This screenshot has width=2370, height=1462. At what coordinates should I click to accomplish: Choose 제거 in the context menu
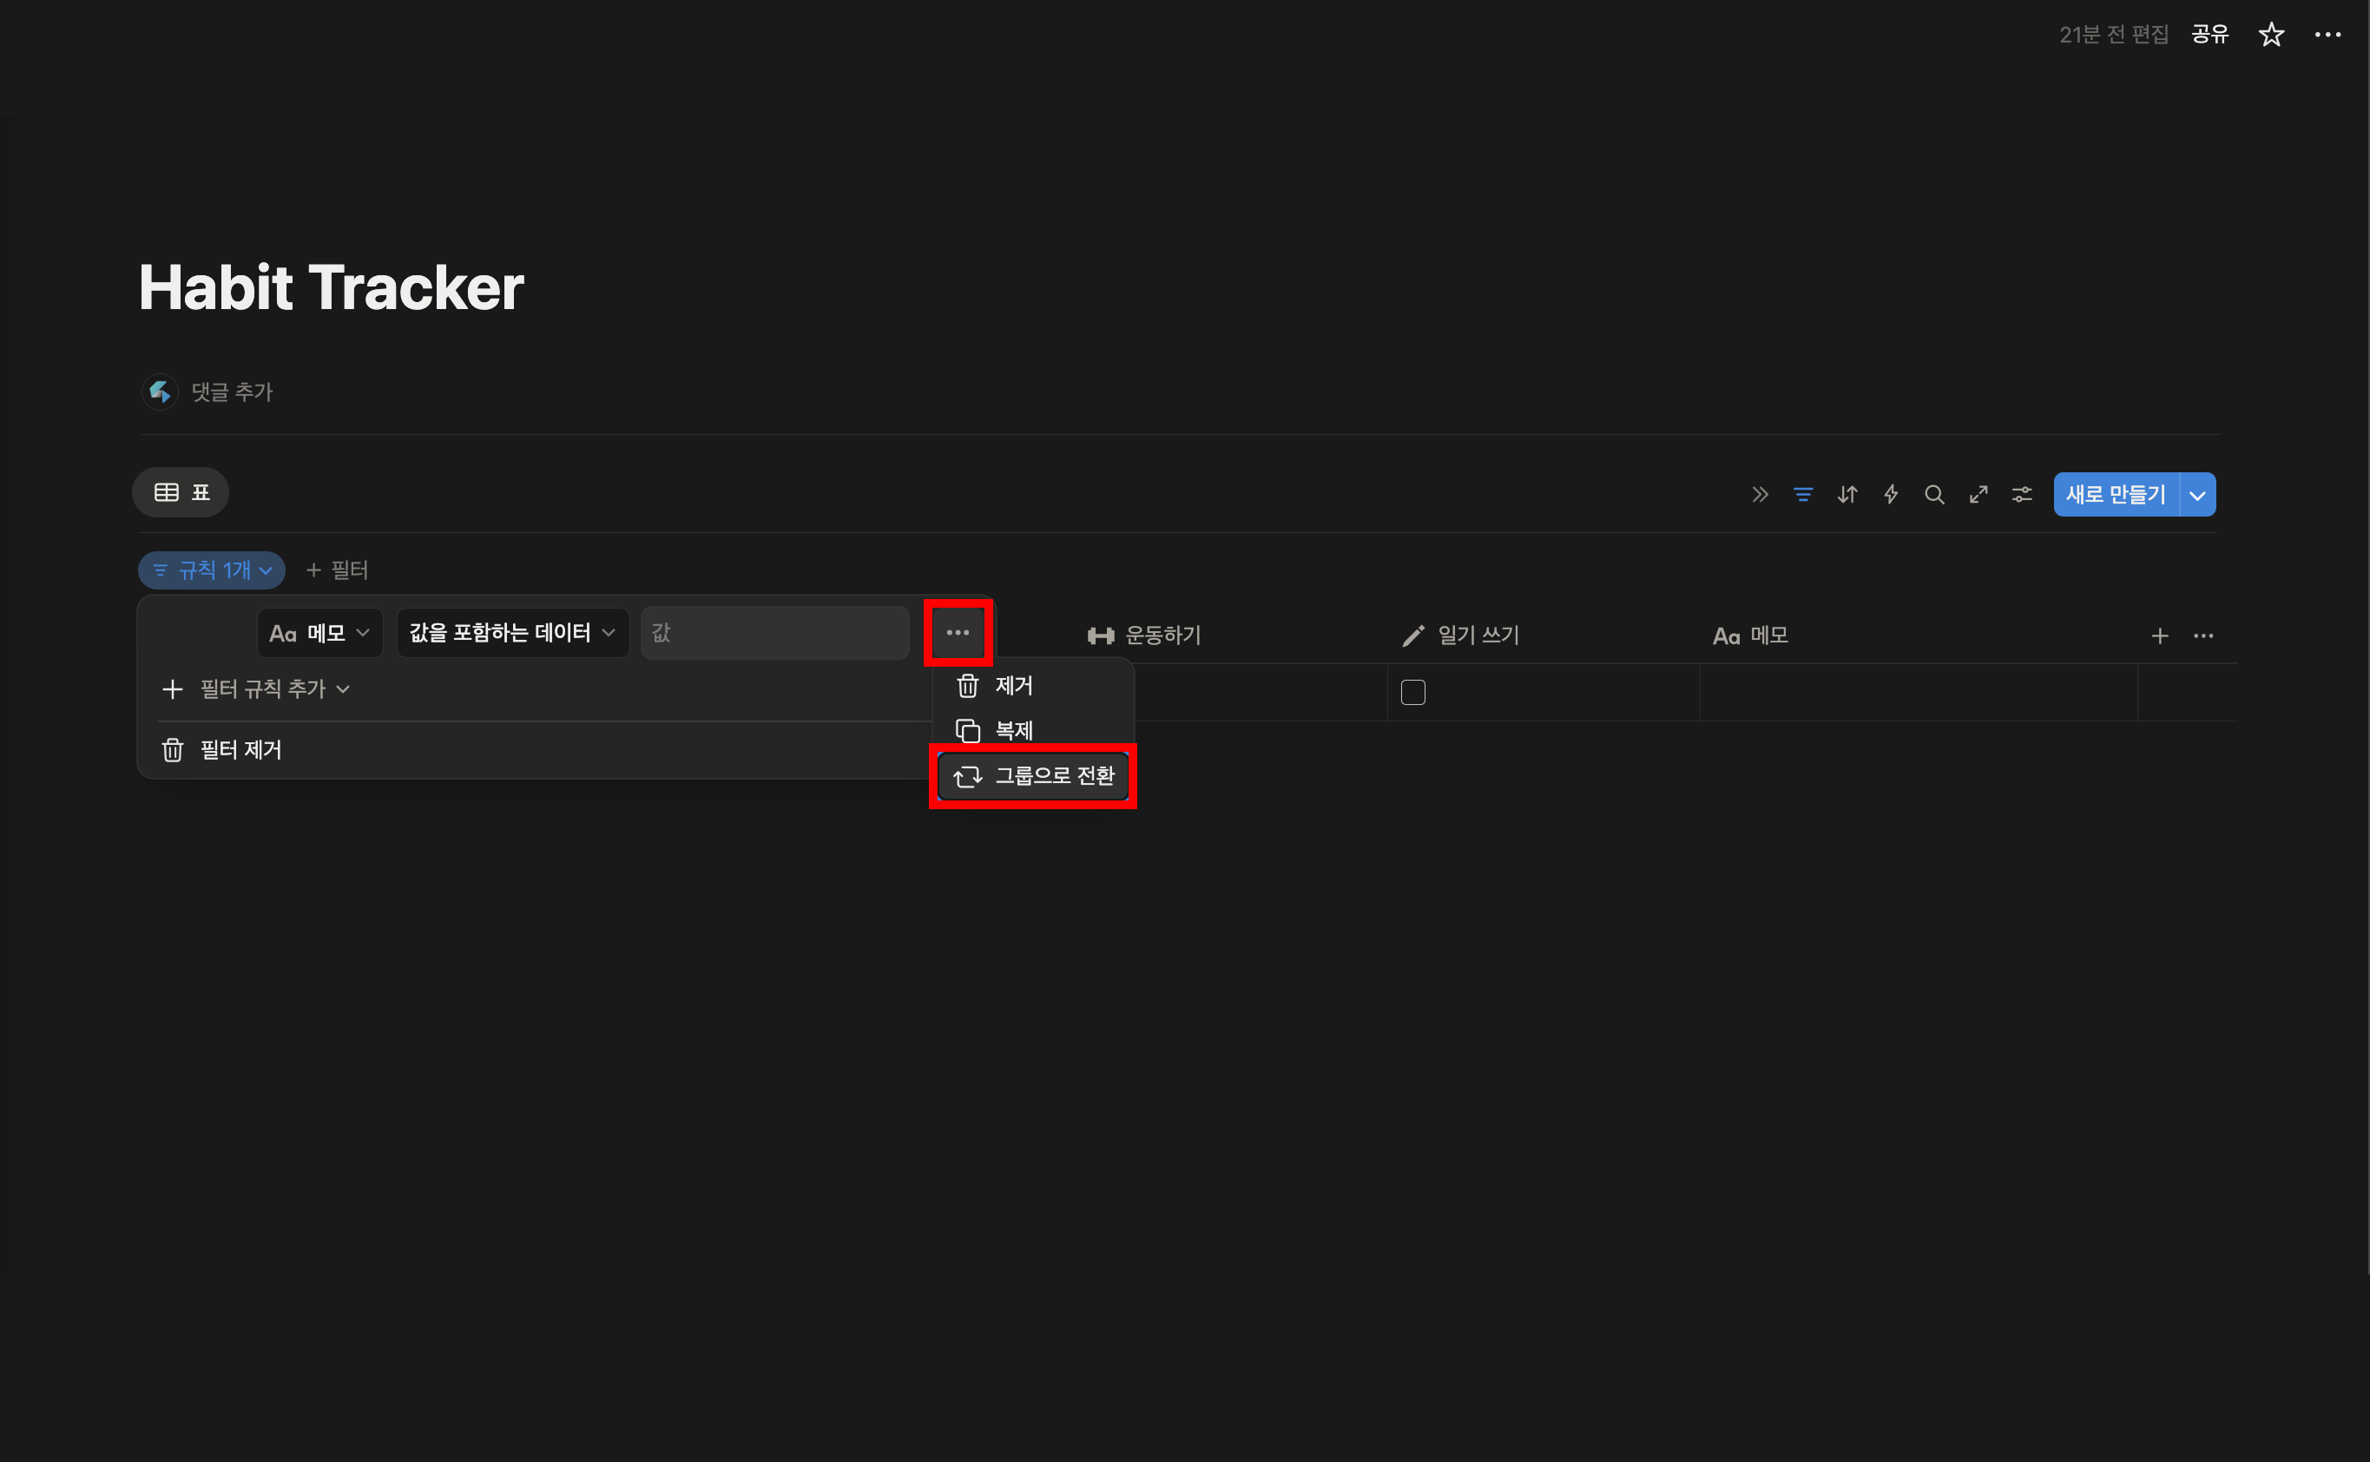point(1012,686)
